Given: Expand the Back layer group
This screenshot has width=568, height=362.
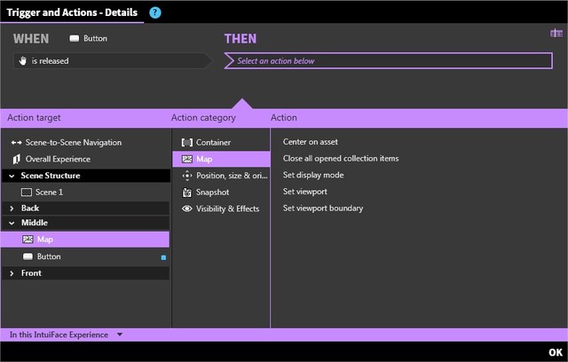Looking at the screenshot, I should click(12, 209).
